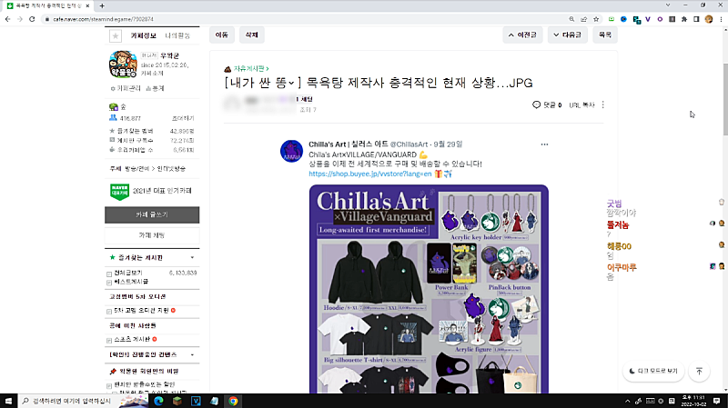Image resolution: width=728 pixels, height=408 pixels.
Task: Toggle the browser side panel icon
Action: [696, 19]
